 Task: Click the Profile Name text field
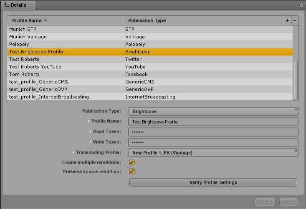214,122
